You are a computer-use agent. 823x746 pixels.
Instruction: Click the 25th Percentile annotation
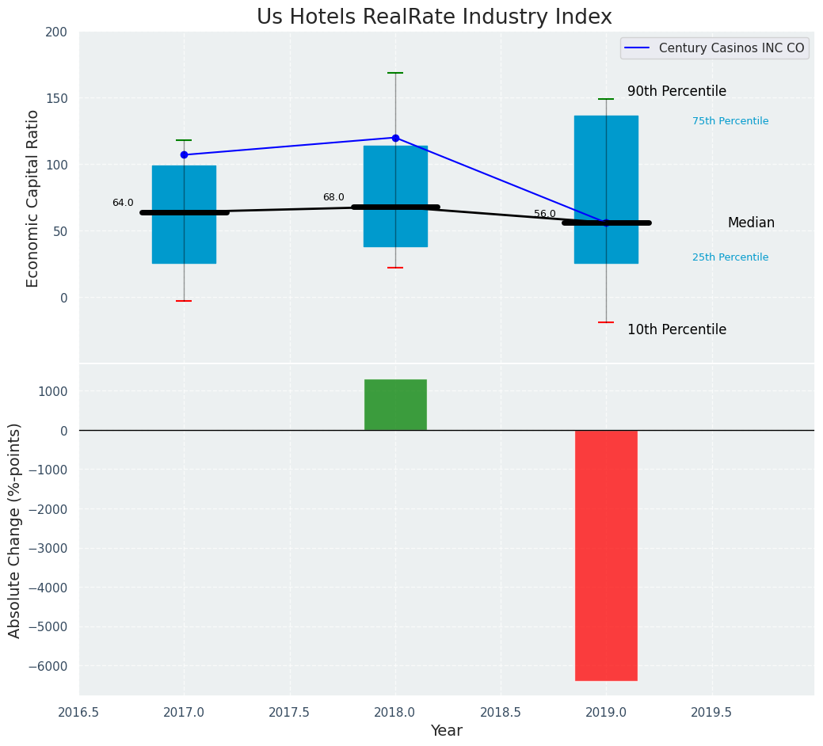730,257
